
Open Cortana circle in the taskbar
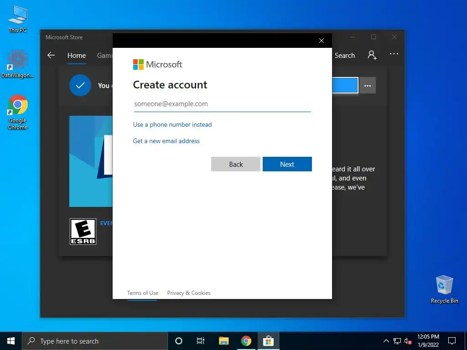coord(179,341)
